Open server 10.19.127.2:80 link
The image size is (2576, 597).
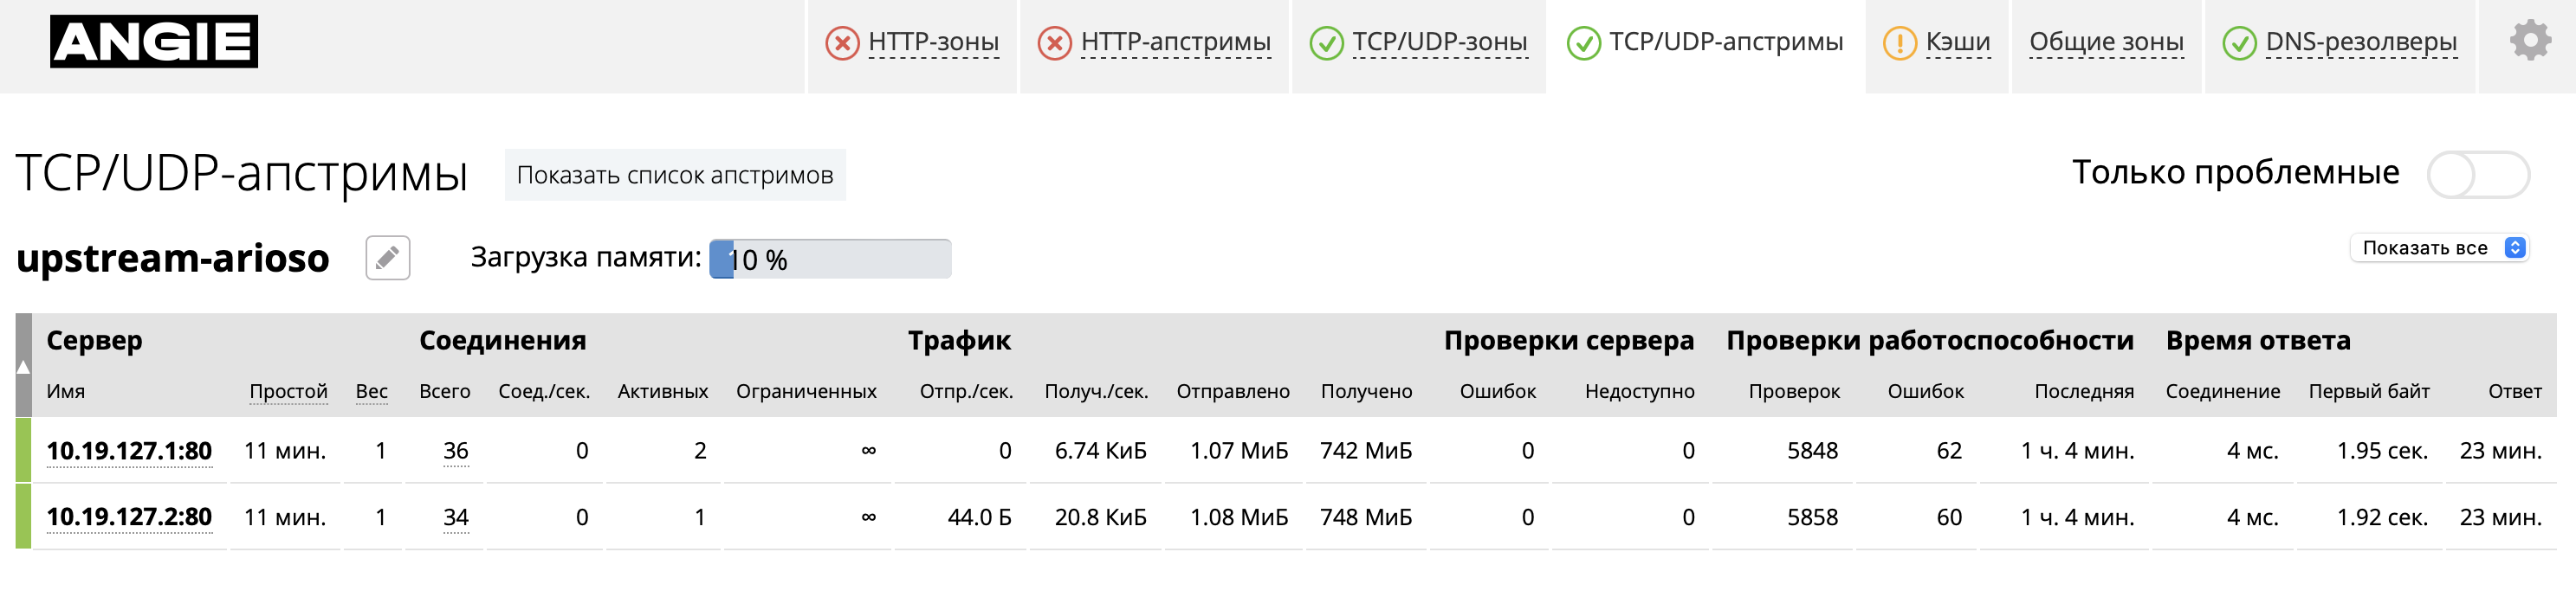tap(129, 517)
